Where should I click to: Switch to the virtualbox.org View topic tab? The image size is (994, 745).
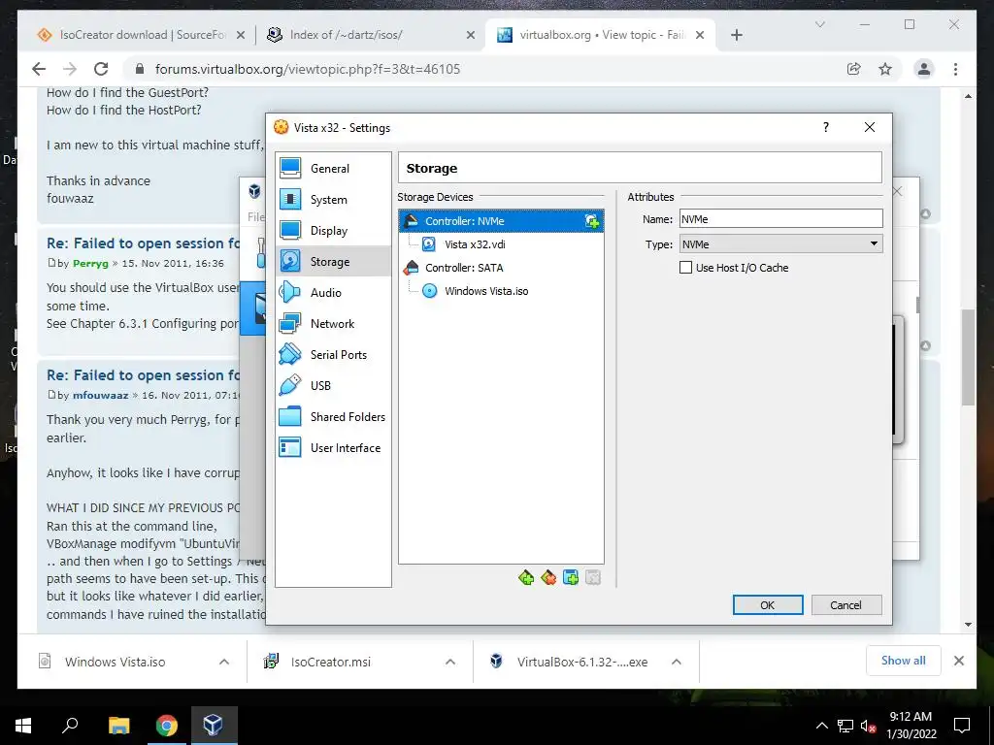coord(601,35)
